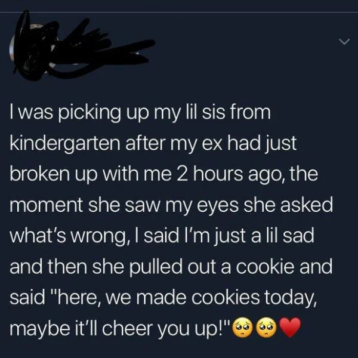Open the tweet options chevron menu
Image resolution: width=358 pixels, height=358 pixels.
click(x=344, y=42)
